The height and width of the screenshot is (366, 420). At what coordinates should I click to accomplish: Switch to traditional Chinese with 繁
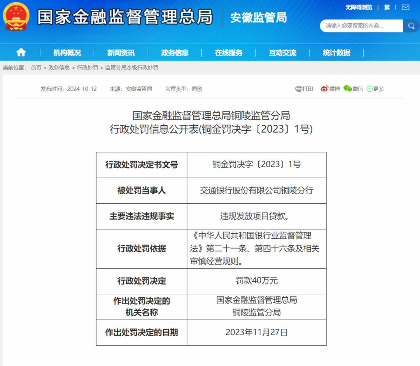pyautogui.click(x=387, y=7)
